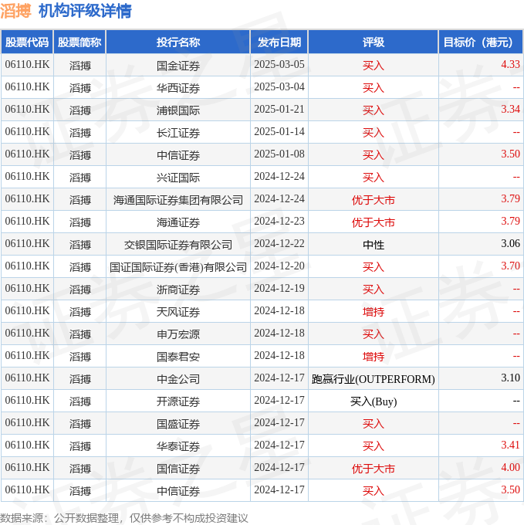Screen dimensions: 524x525
Task: Select the 海通证券 cell
Action: (x=178, y=222)
